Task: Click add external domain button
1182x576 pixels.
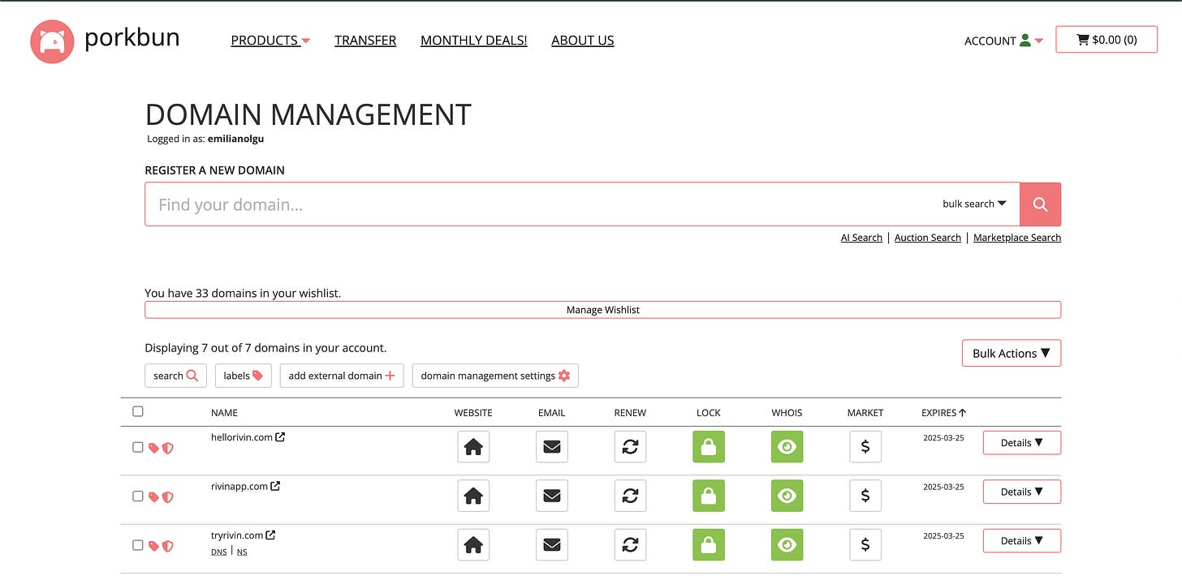Action: pos(342,376)
